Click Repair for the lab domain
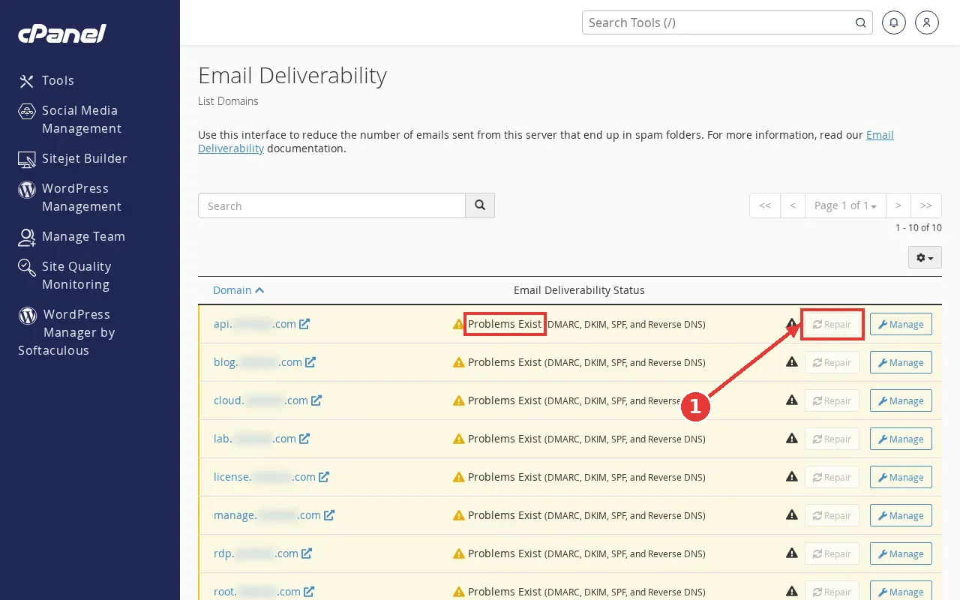The image size is (960, 600). pos(832,439)
